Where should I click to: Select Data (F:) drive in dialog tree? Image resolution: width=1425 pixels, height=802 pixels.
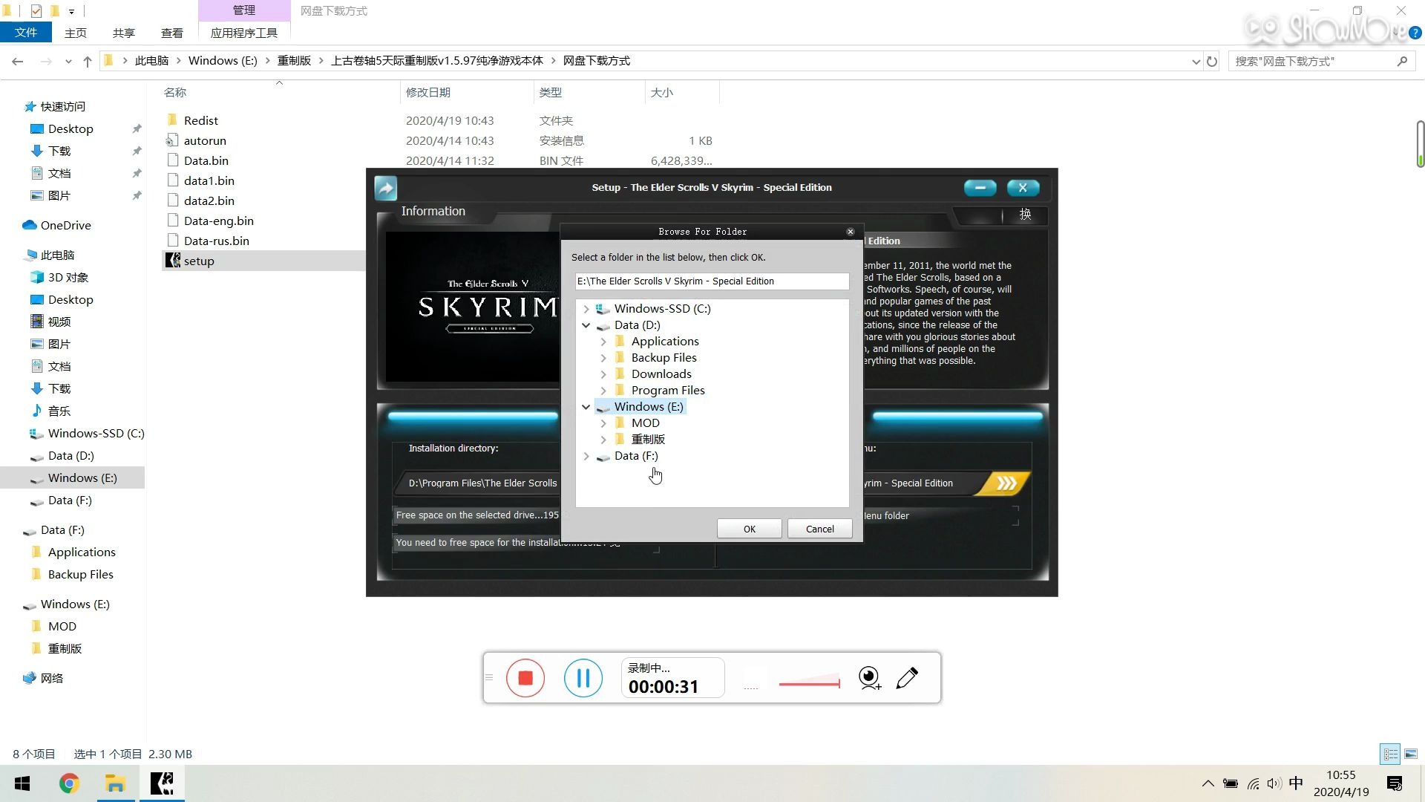(635, 456)
